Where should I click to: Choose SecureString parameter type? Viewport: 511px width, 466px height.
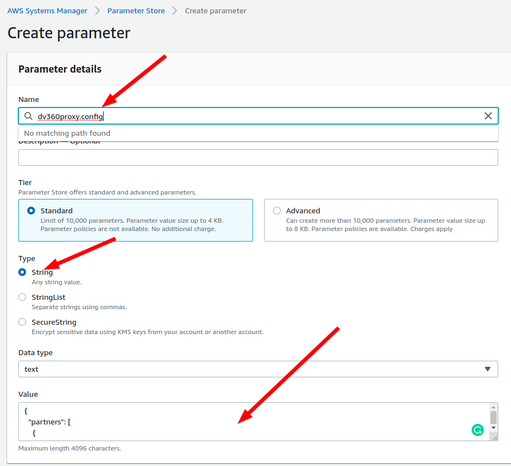[22, 322]
